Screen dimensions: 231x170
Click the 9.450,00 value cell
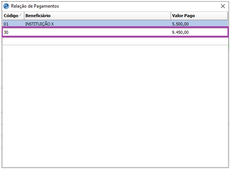[180, 32]
